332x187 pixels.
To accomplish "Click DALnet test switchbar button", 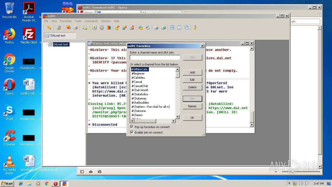I will click(60, 36).
